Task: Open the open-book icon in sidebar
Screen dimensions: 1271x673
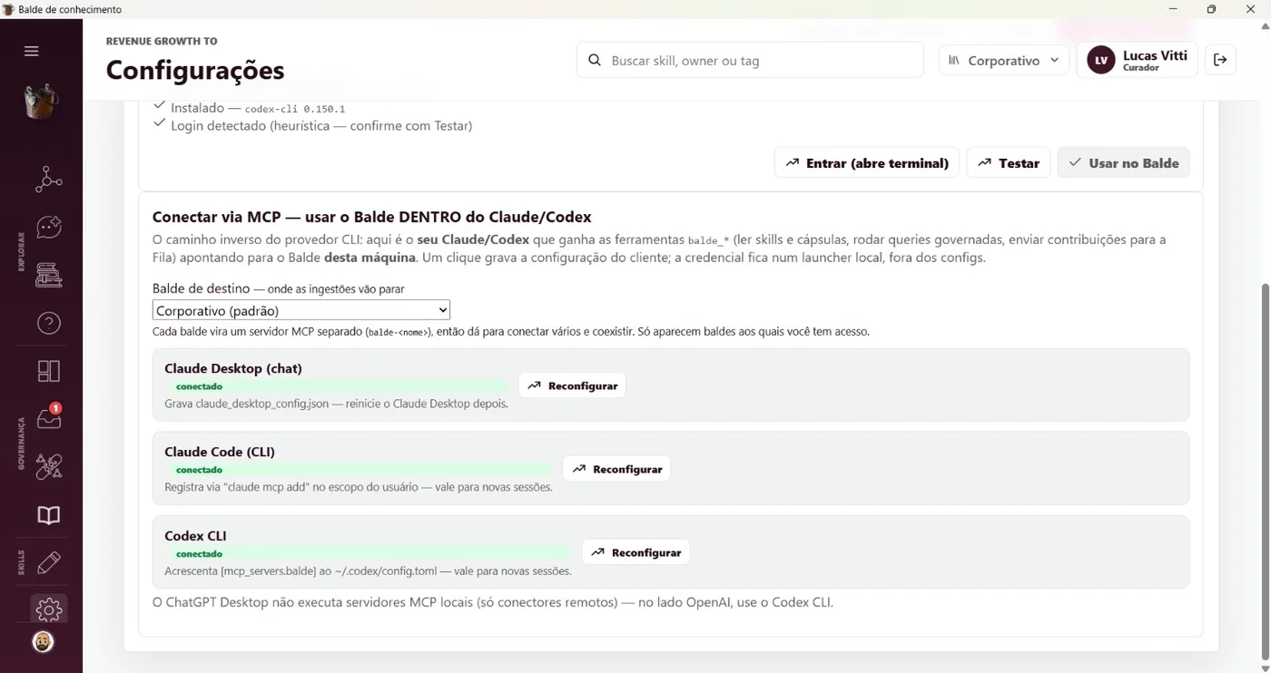Action: 48,515
